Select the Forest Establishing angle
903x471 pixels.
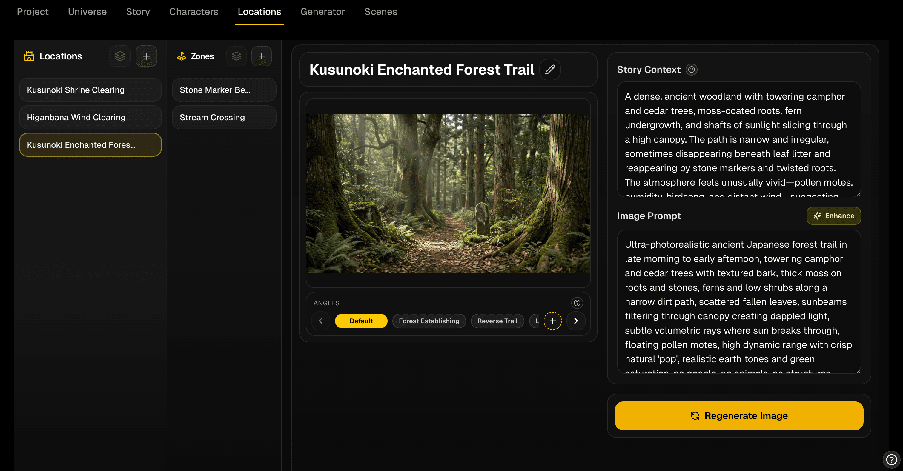[429, 321]
